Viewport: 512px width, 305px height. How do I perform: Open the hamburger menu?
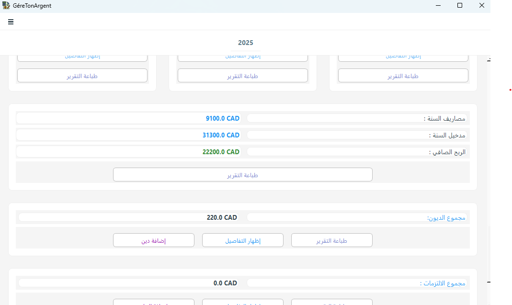11,22
